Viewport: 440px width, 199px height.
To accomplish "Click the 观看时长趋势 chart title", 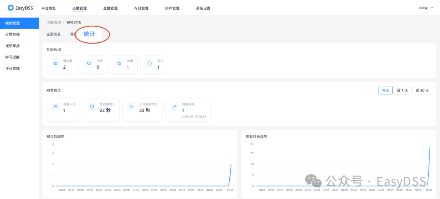I will point(257,136).
